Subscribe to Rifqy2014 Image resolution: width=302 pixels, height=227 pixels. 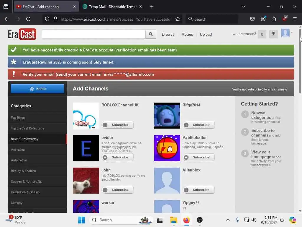point(198,125)
